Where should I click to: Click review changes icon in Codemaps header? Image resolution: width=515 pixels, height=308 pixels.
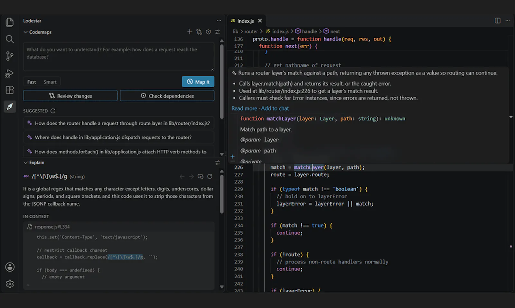[199, 32]
